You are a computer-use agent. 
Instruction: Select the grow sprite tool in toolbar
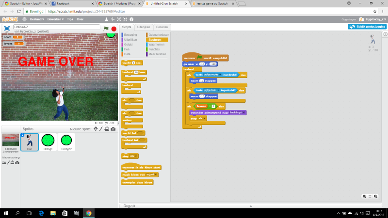point(119,19)
